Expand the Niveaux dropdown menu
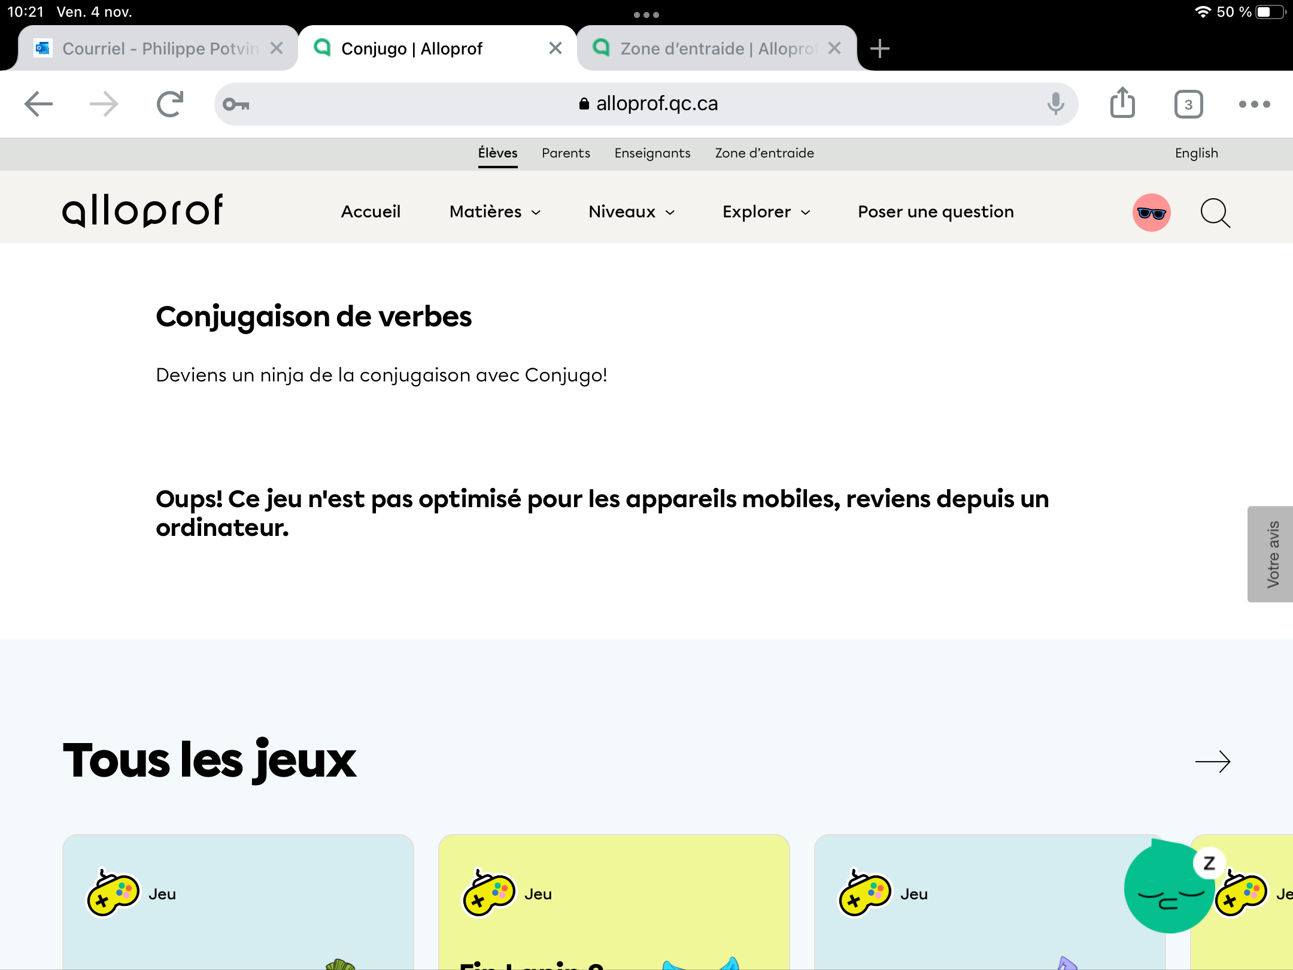Image resolution: width=1293 pixels, height=970 pixels. [x=632, y=212]
